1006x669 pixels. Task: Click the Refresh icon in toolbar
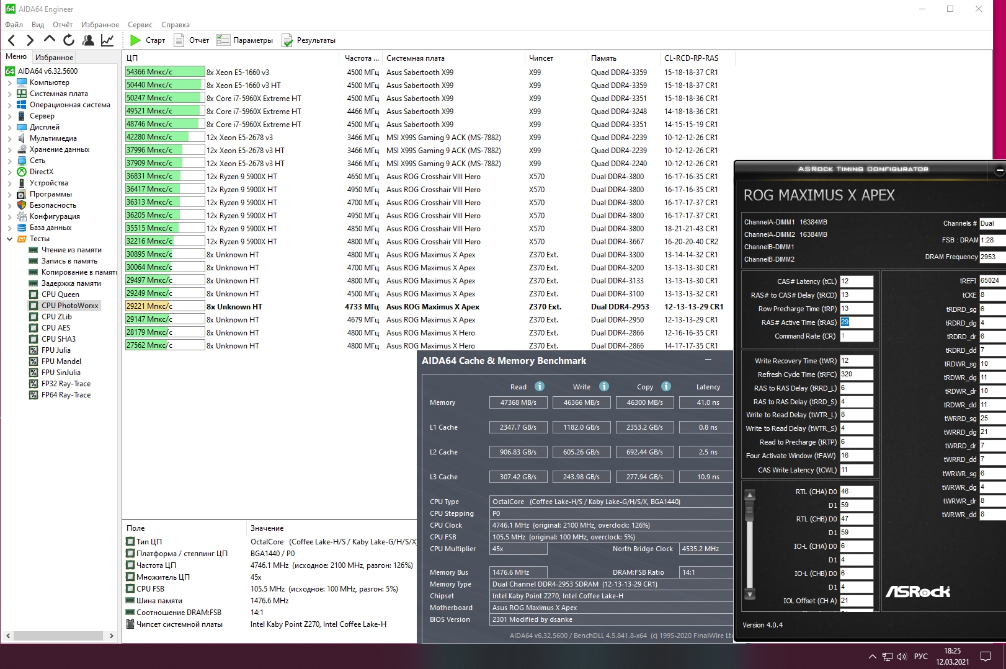tap(69, 40)
